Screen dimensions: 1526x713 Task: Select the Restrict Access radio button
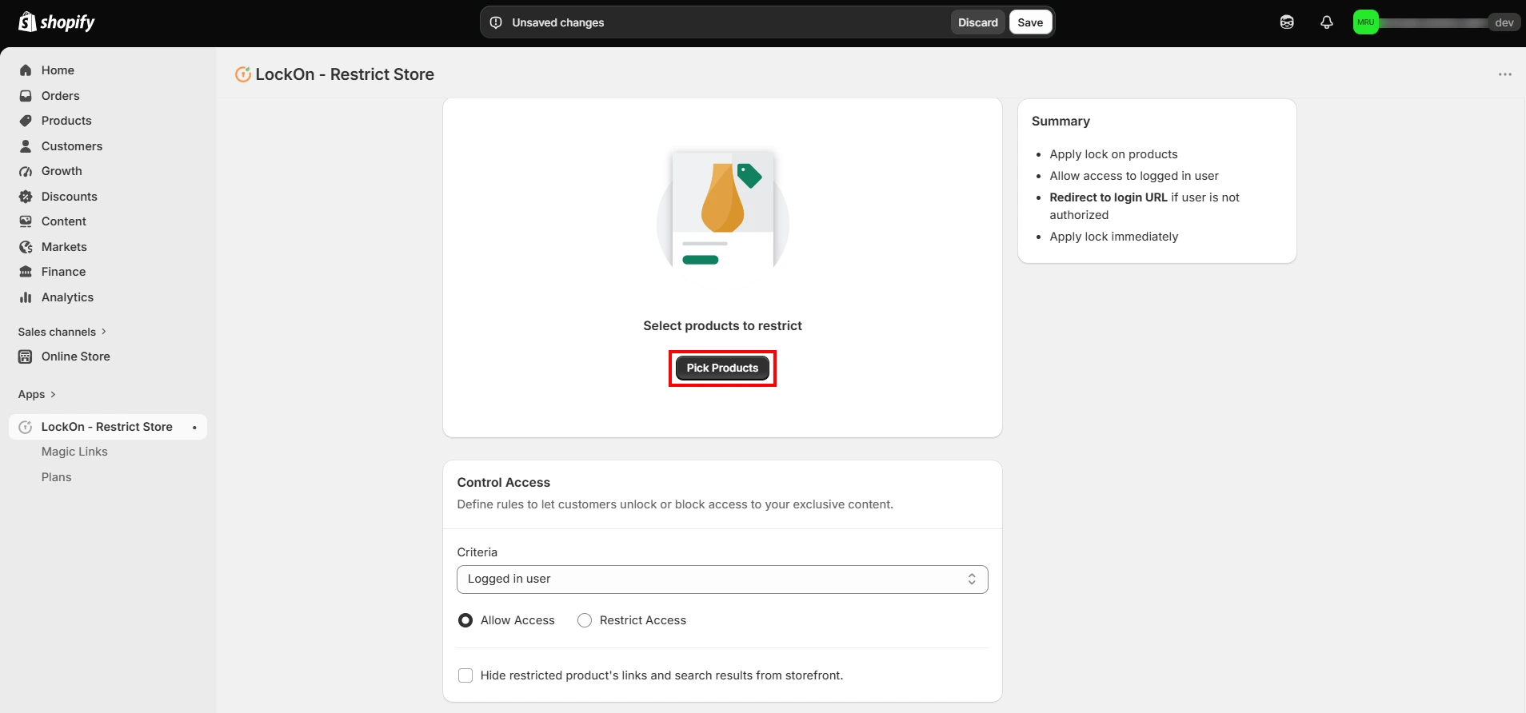585,620
